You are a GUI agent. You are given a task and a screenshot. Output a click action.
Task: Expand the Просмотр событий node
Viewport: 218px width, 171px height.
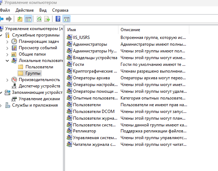click(7, 48)
